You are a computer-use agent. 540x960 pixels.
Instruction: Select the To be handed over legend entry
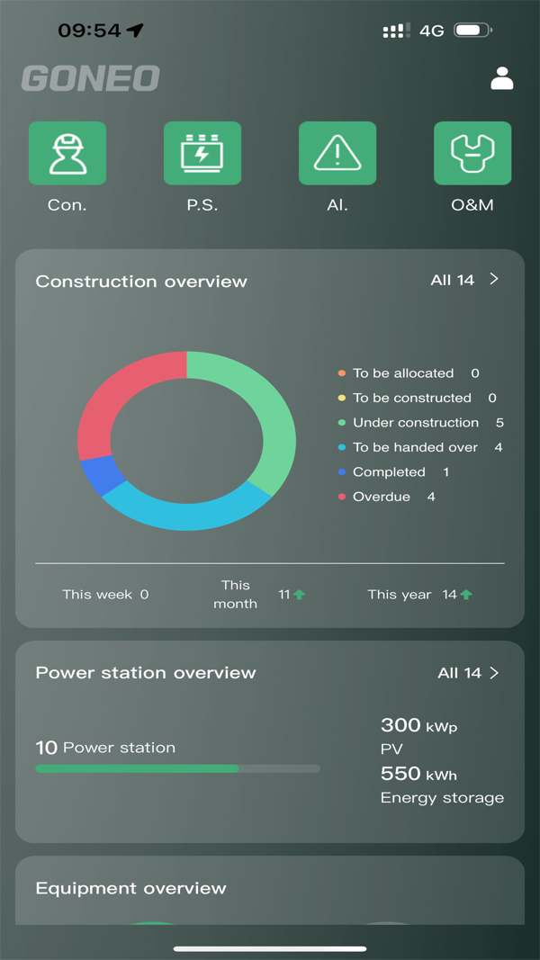(415, 447)
